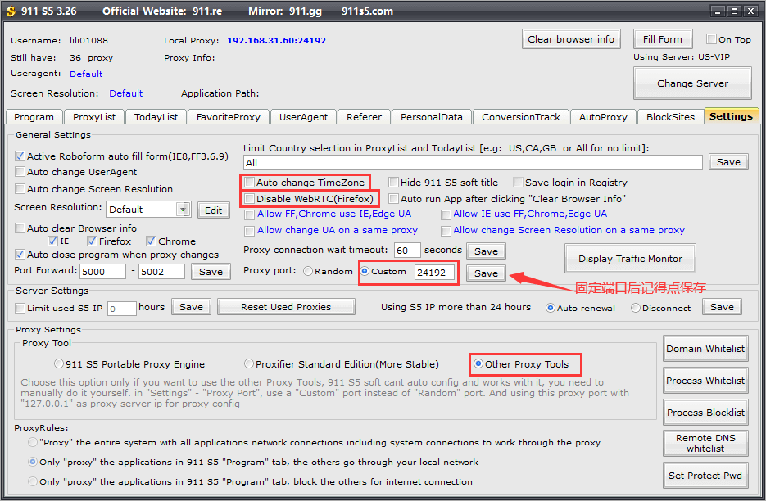Open the AutoProxy tab

[602, 117]
